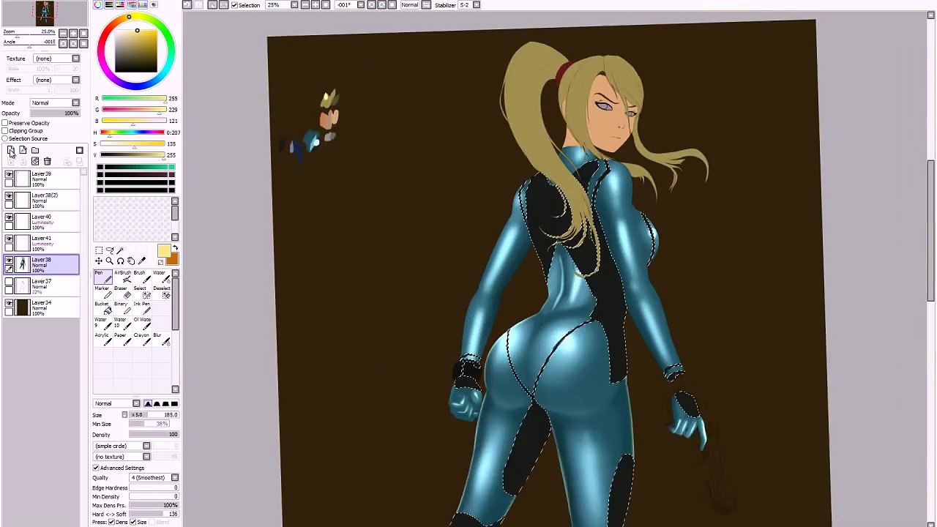Activate the rotate view tool
The height and width of the screenshot is (527, 937).
[x=120, y=261]
